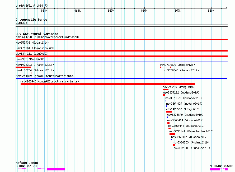Click the nsv4268945 (gnomADStructuralVariants) label

[50, 81]
